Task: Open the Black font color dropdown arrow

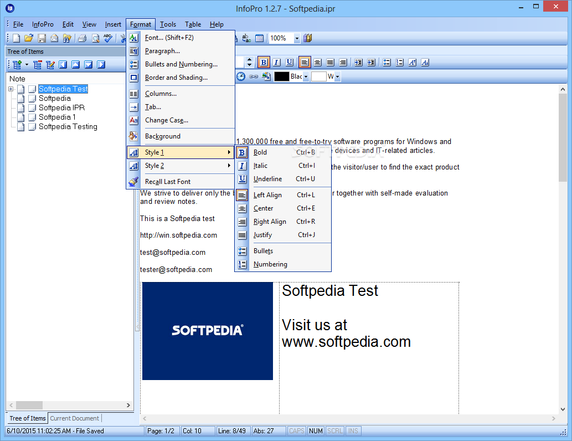Action: (x=306, y=76)
